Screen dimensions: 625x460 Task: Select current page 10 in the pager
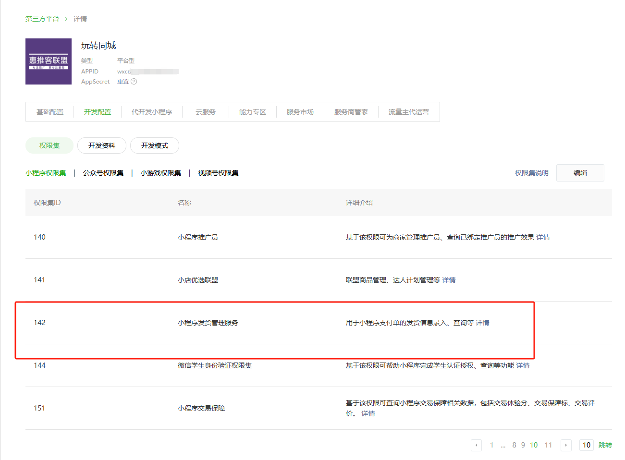click(534, 445)
